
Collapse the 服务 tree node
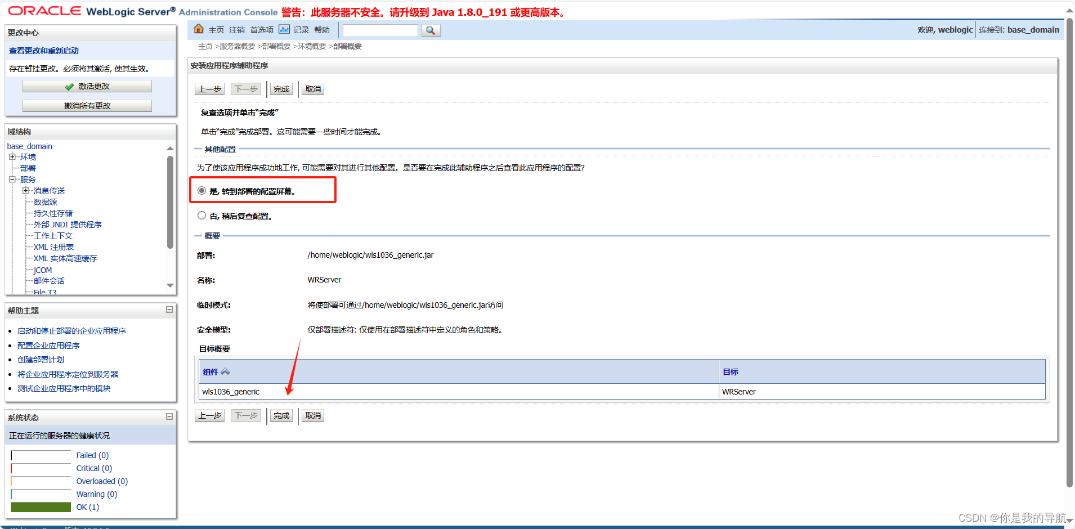coord(12,179)
